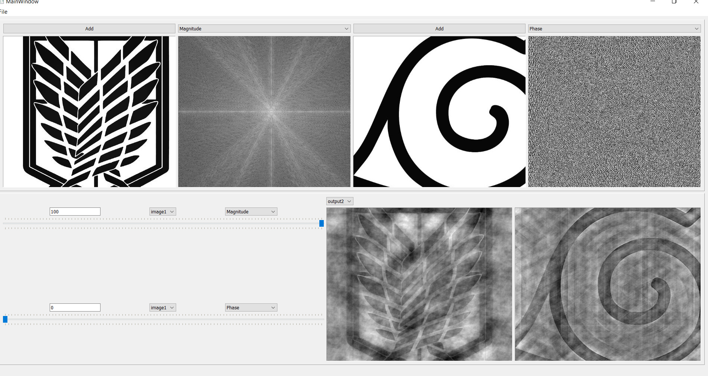708x376 pixels.
Task: Click the wings emblem output image
Action: pyautogui.click(x=419, y=284)
